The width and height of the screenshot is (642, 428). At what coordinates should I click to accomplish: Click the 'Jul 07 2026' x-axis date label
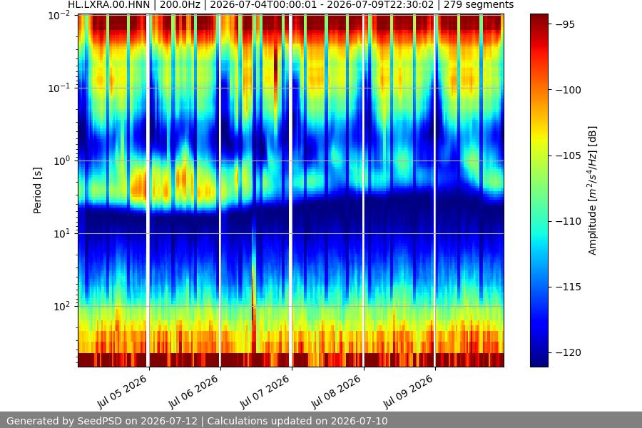point(265,392)
